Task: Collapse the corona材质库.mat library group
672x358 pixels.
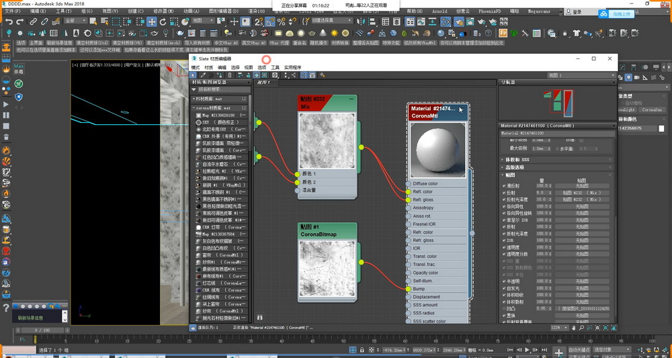Action: [219, 108]
